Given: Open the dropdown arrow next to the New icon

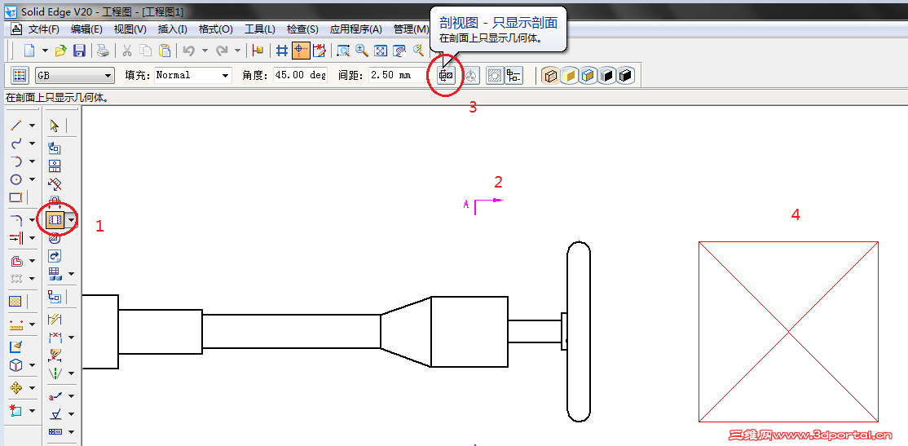Looking at the screenshot, I should (x=45, y=51).
